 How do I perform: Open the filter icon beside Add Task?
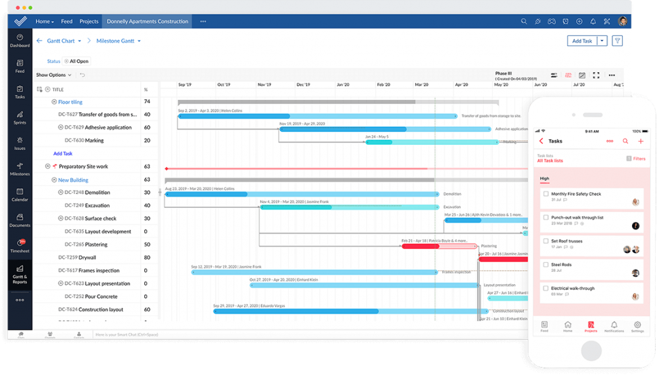pos(616,40)
